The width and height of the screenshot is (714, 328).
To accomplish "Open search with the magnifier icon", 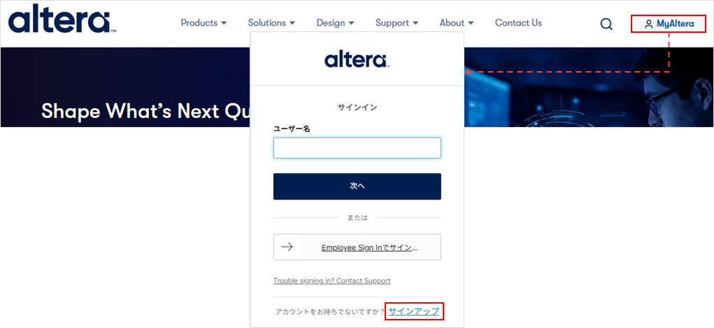I will coord(606,24).
